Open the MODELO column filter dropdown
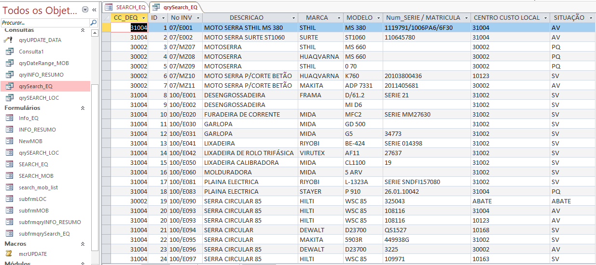The height and width of the screenshot is (265, 596). (x=378, y=18)
